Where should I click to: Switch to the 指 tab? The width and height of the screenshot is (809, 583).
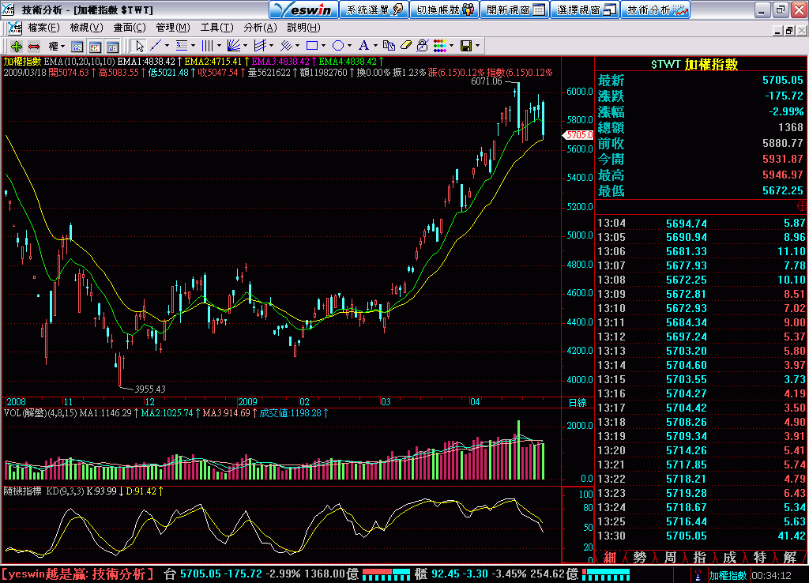tap(700, 557)
